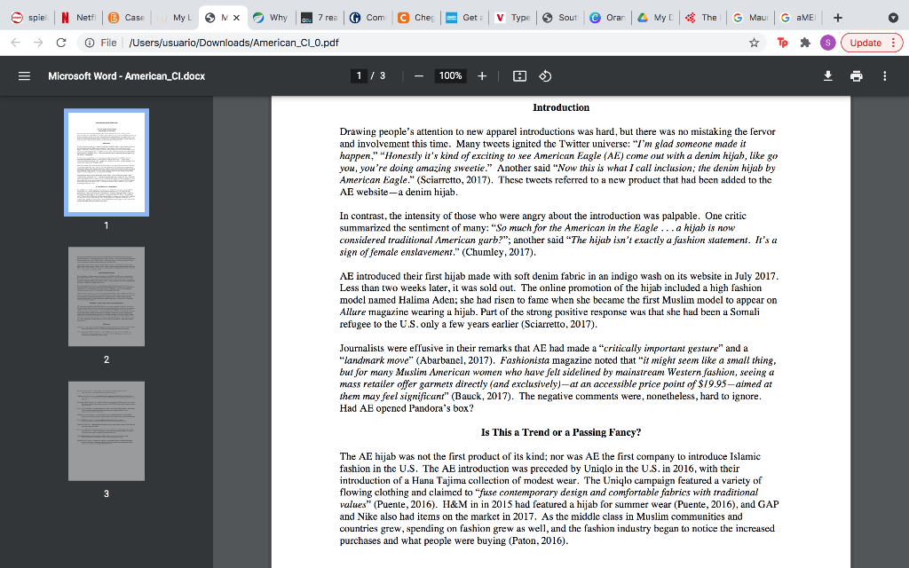Open the PDF viewer's three-dot more options
The image size is (909, 568).
(x=884, y=75)
